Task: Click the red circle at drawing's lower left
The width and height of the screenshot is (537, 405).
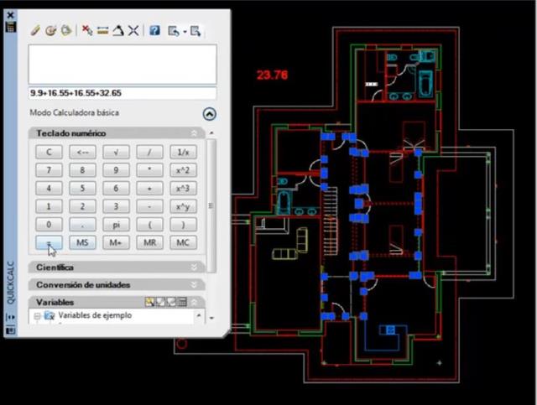Action: tap(182, 344)
